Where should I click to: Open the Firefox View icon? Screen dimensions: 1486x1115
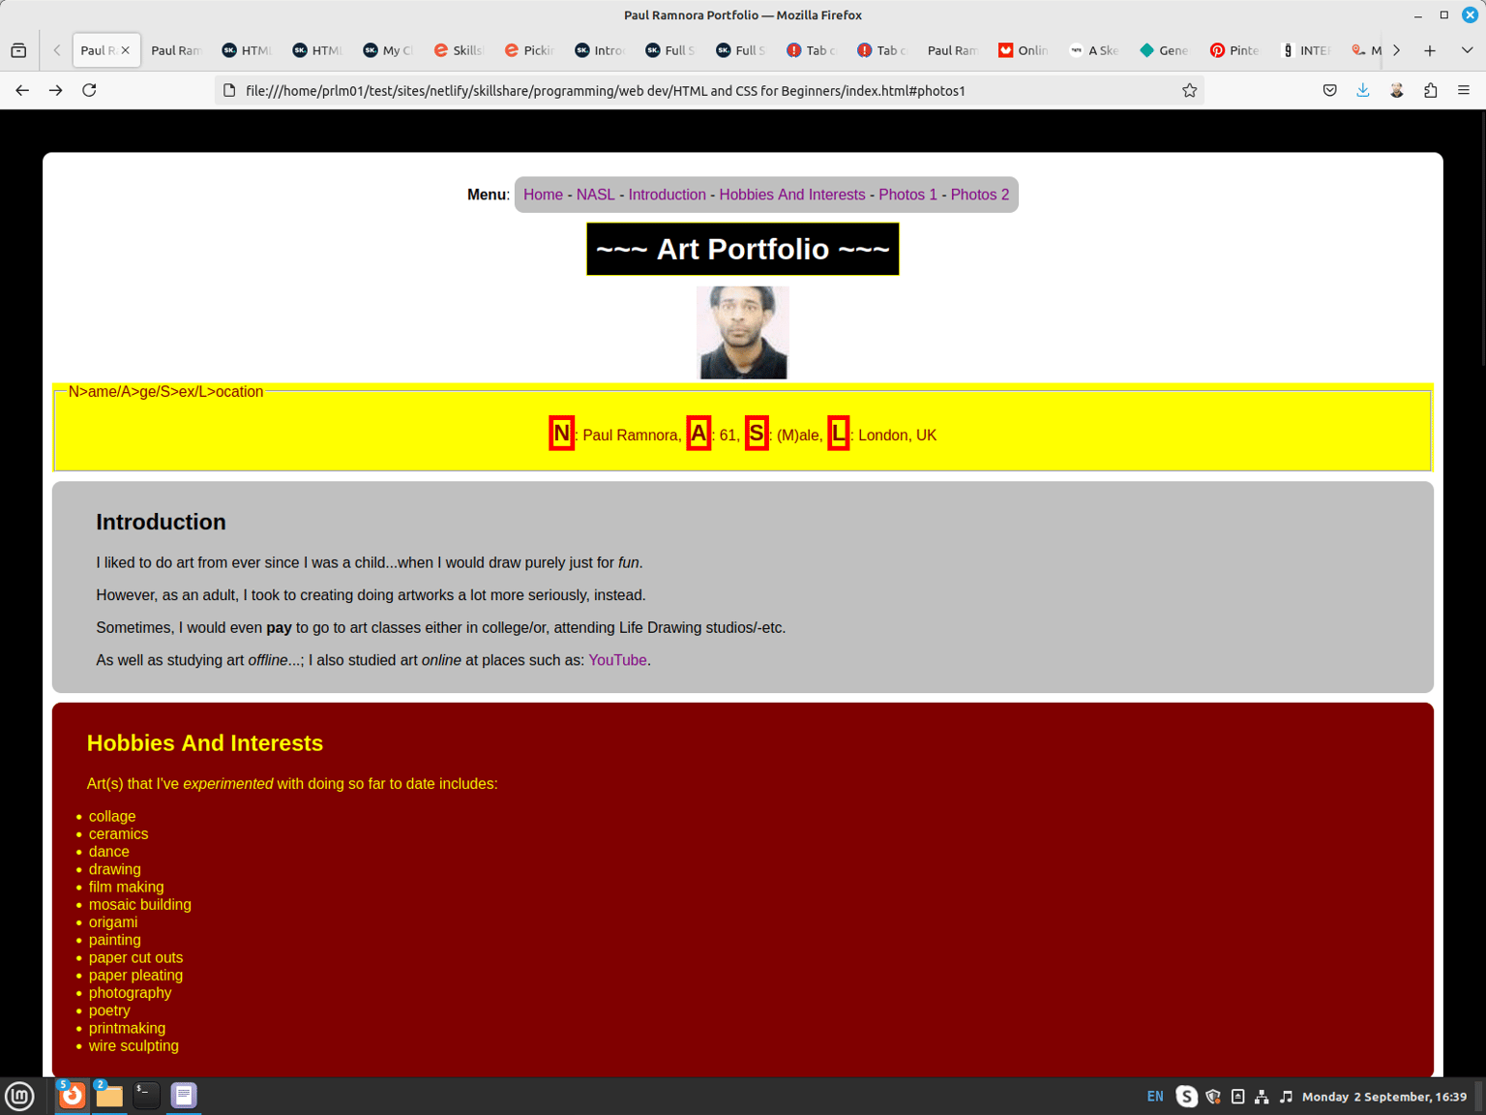(18, 50)
